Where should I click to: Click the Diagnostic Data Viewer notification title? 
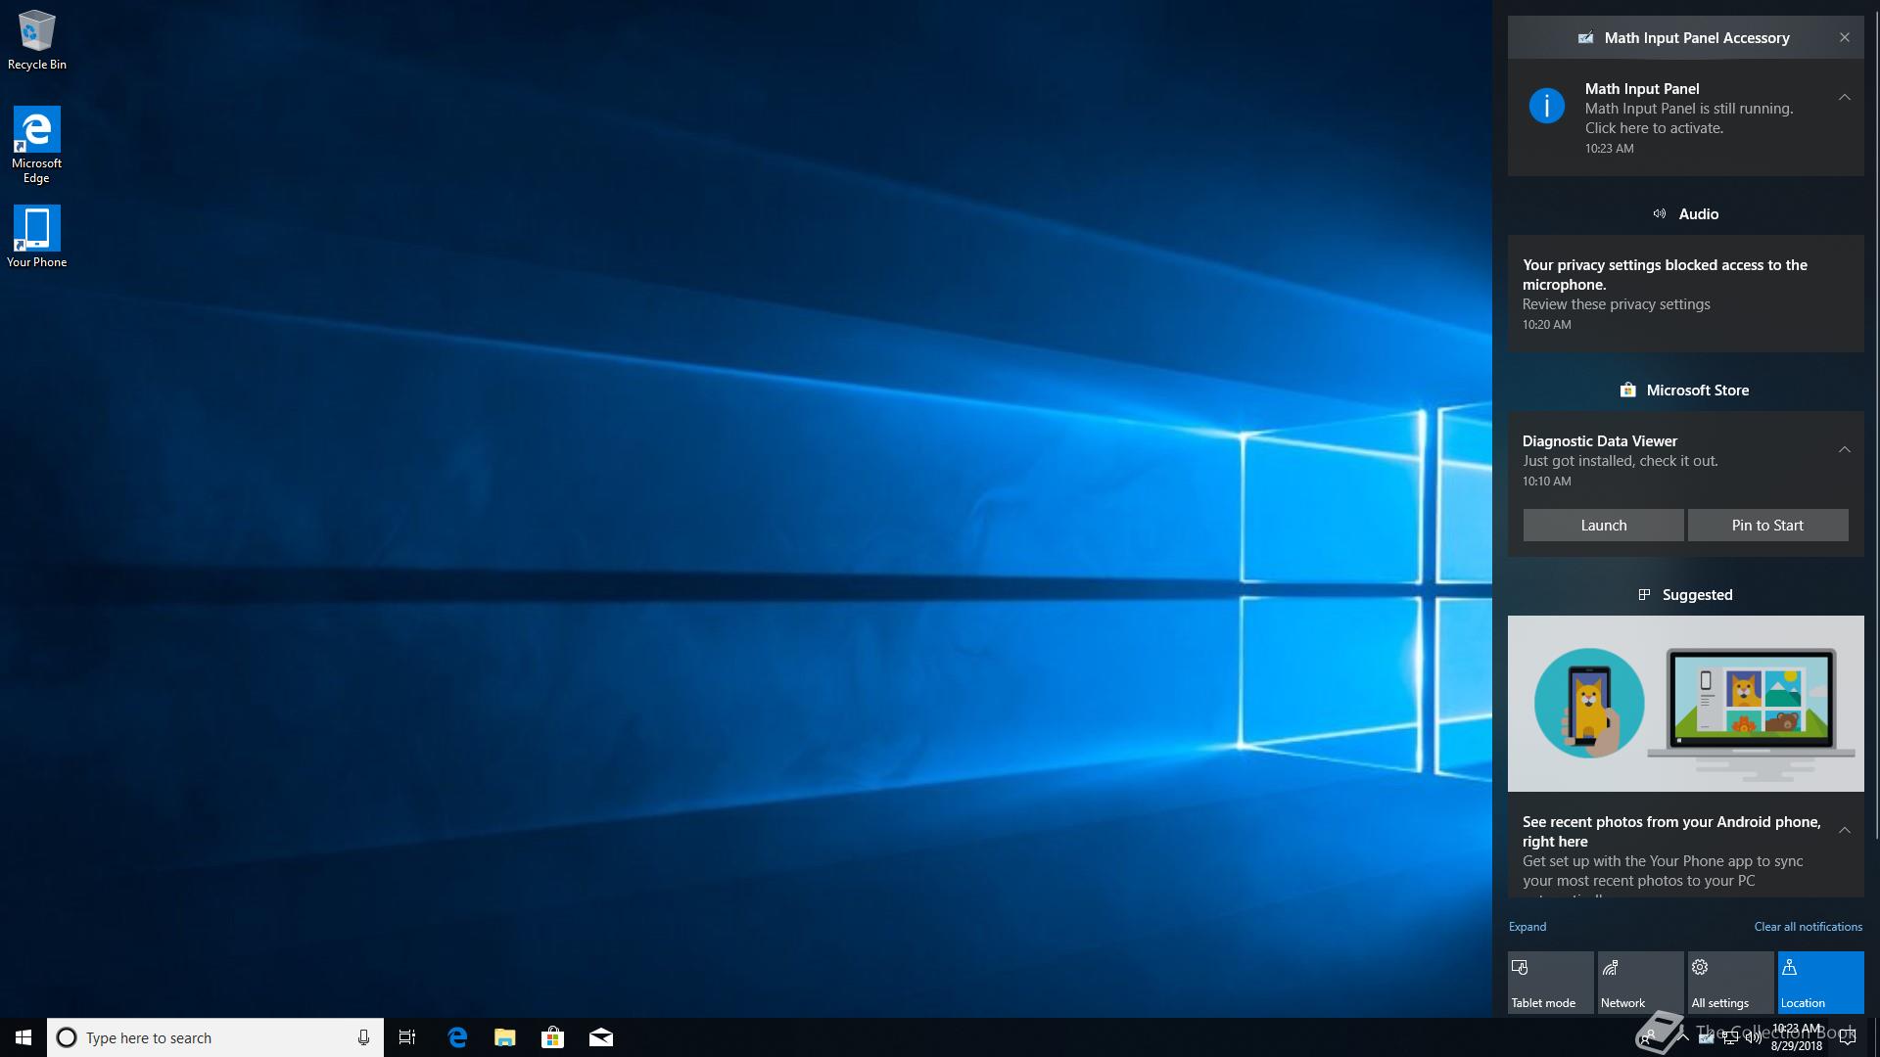click(1600, 441)
